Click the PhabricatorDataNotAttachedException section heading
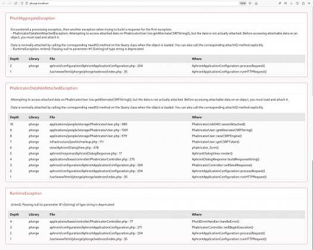This screenshot has height=250, width=313. [x=43, y=88]
